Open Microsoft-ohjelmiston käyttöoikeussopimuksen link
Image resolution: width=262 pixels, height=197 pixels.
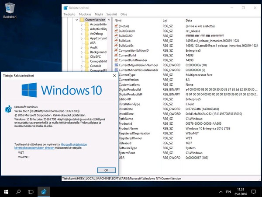click(x=51, y=146)
